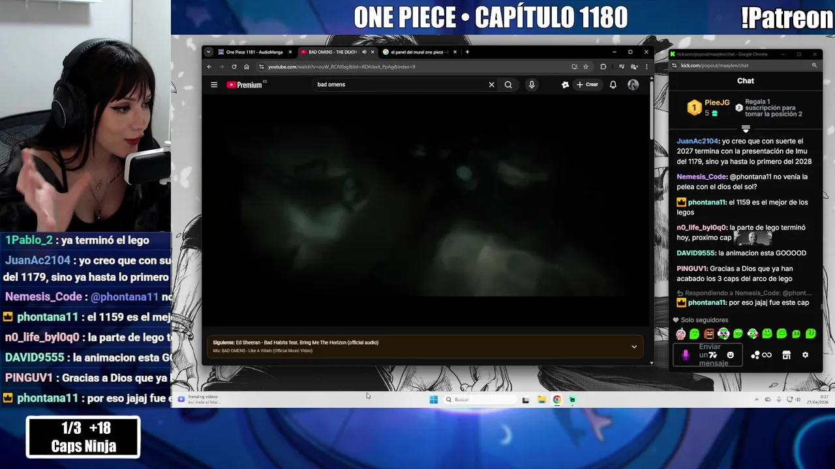
Task: Mute audio on the BAD OMENS tab
Action: [364, 52]
